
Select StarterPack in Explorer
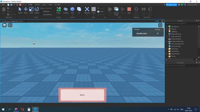tap(175, 51)
